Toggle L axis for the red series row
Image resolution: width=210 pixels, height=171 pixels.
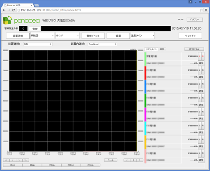[199, 70]
